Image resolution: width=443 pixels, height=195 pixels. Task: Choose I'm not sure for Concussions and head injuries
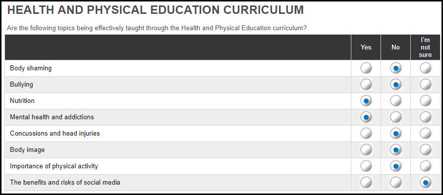(425, 134)
